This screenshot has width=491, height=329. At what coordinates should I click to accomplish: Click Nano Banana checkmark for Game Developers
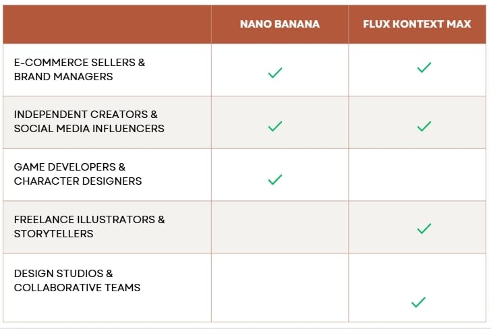coord(275,179)
